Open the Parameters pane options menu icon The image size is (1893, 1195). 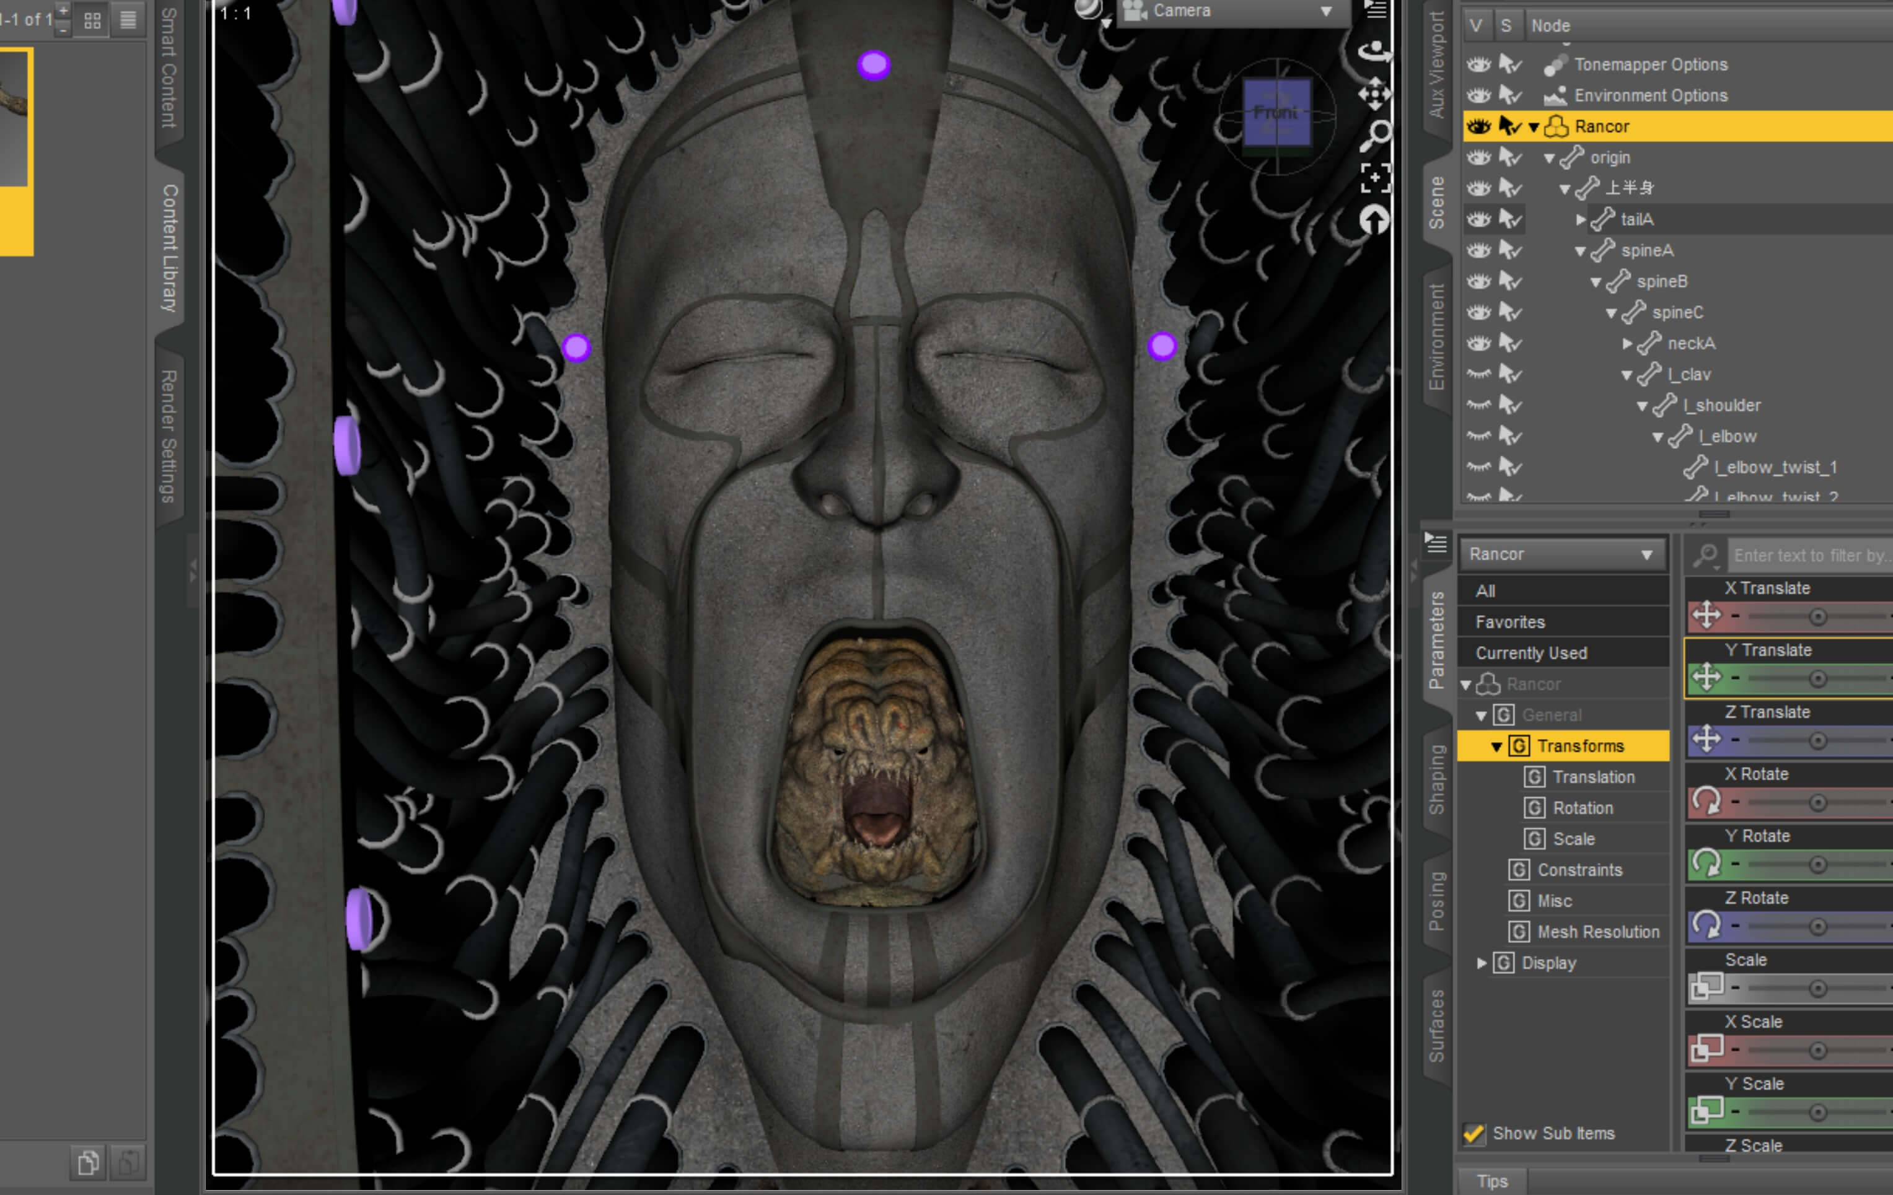(1436, 543)
